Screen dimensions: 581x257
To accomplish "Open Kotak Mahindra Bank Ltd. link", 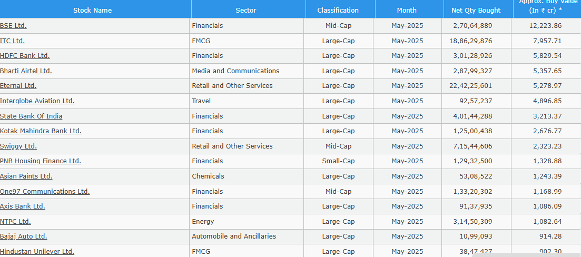I will coord(41,131).
